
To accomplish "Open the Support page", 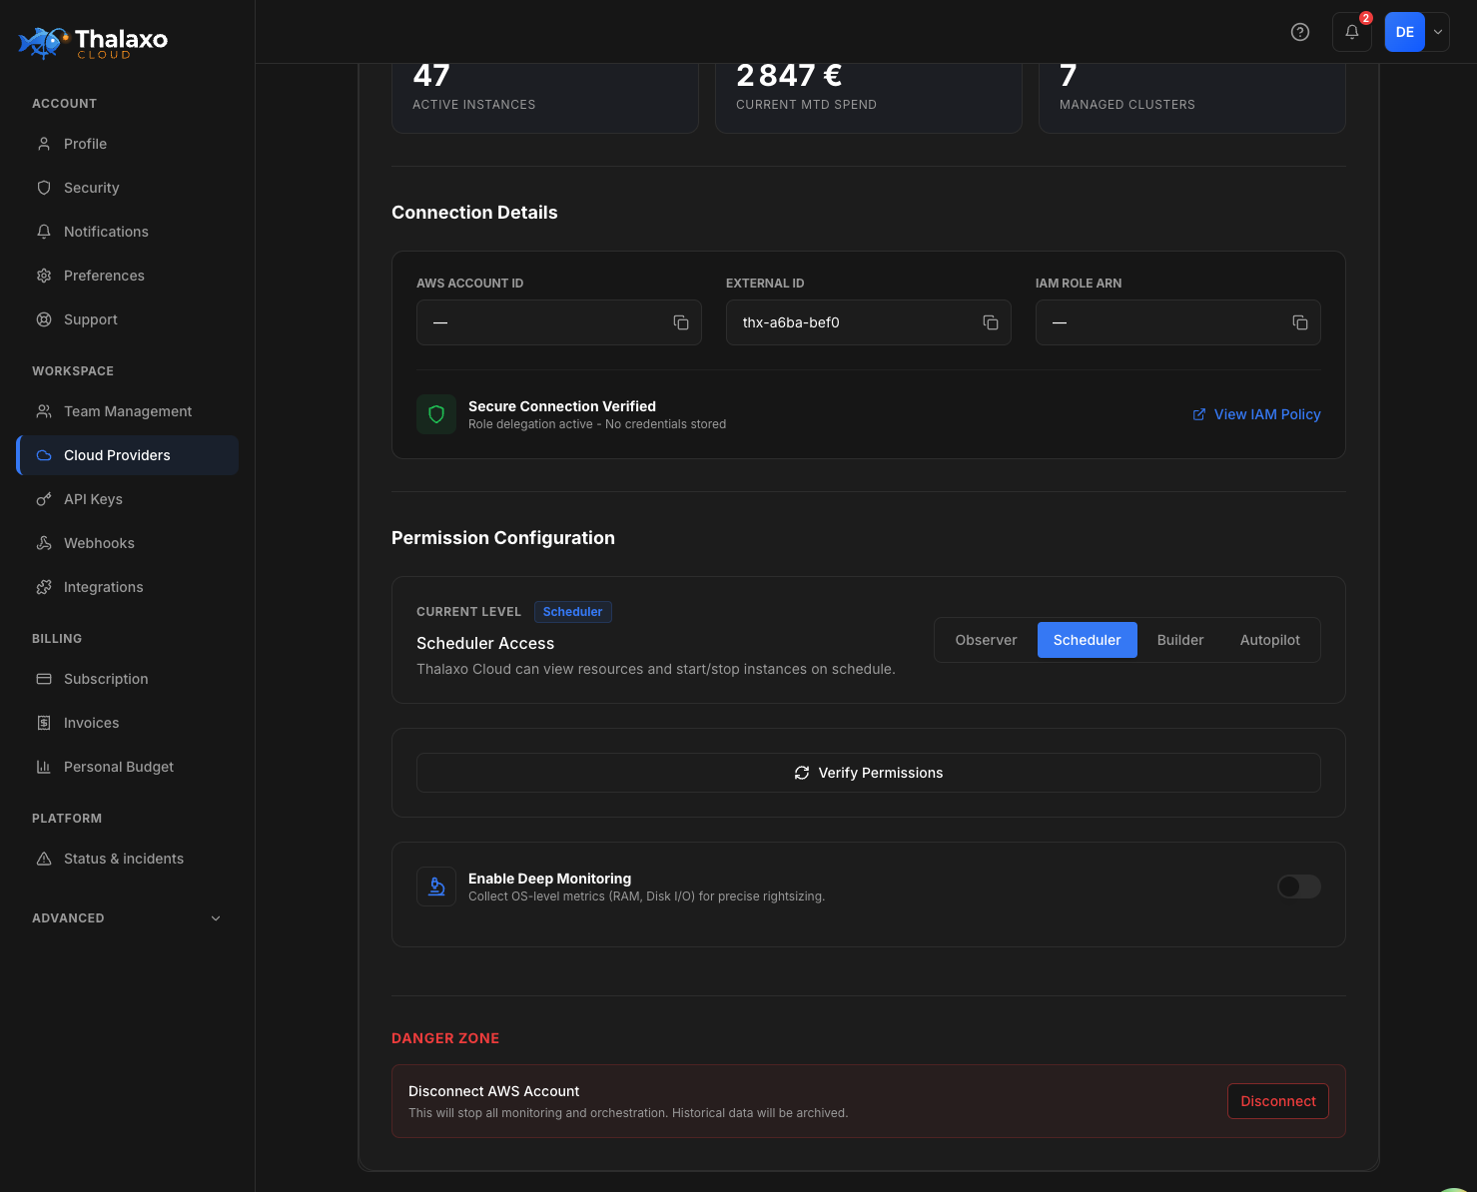I will (x=127, y=319).
